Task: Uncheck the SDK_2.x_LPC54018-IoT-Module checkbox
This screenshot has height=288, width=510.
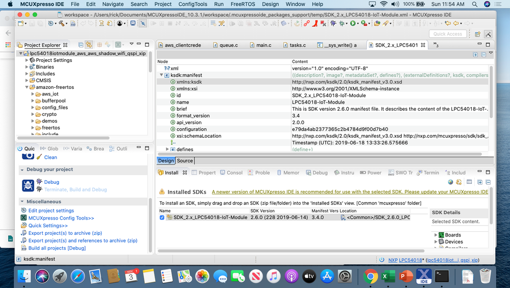Action: tap(162, 218)
